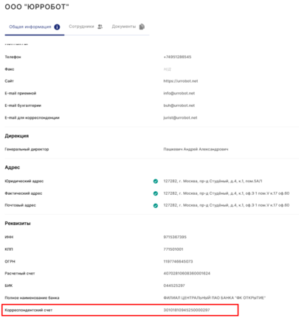This screenshot has height=318, width=299.
Task: Open the https://urrobot.net website link
Action: 181,81
